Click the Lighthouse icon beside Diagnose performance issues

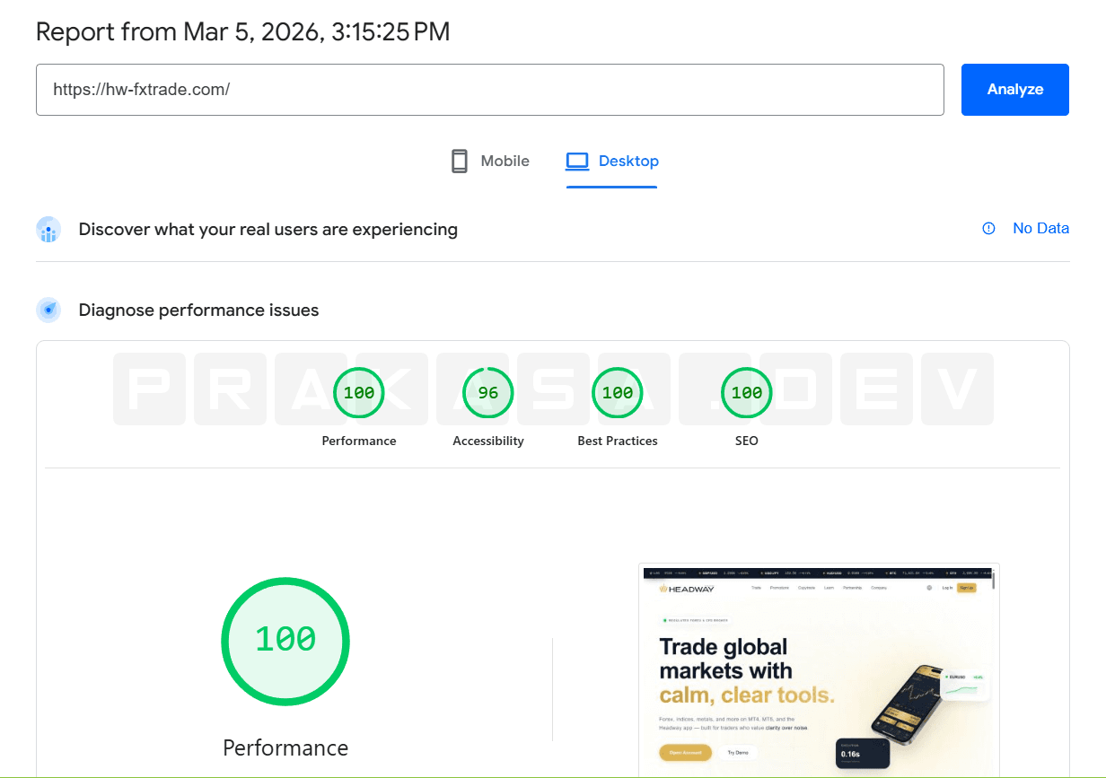point(48,310)
